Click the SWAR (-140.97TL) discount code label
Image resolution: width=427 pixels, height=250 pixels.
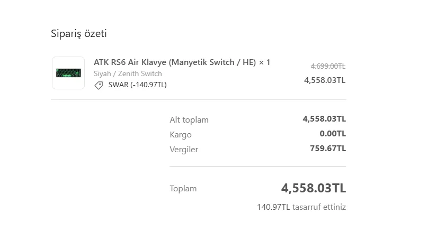(138, 85)
